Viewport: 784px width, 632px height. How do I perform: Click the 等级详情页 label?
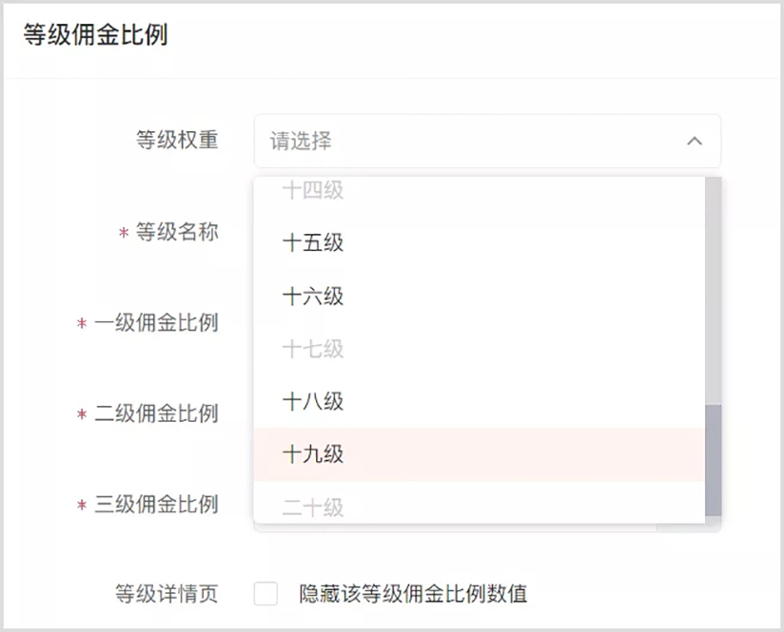point(167,594)
